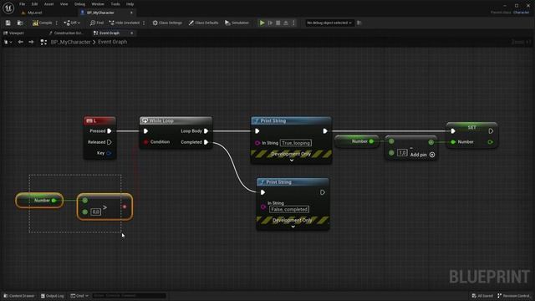Click the SET node's output exec pin
This screenshot has height=301, width=535.
pyautogui.click(x=491, y=131)
